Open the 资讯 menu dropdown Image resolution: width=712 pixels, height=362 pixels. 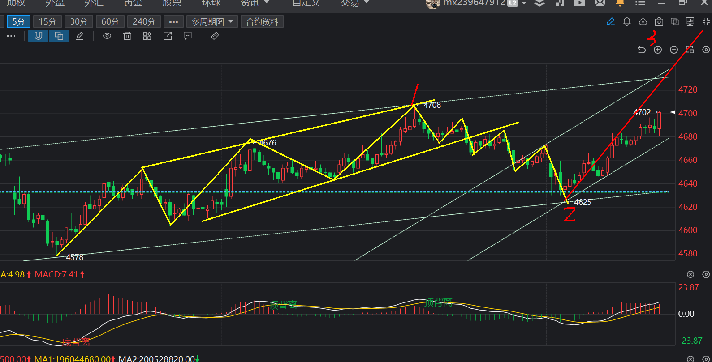(255, 3)
